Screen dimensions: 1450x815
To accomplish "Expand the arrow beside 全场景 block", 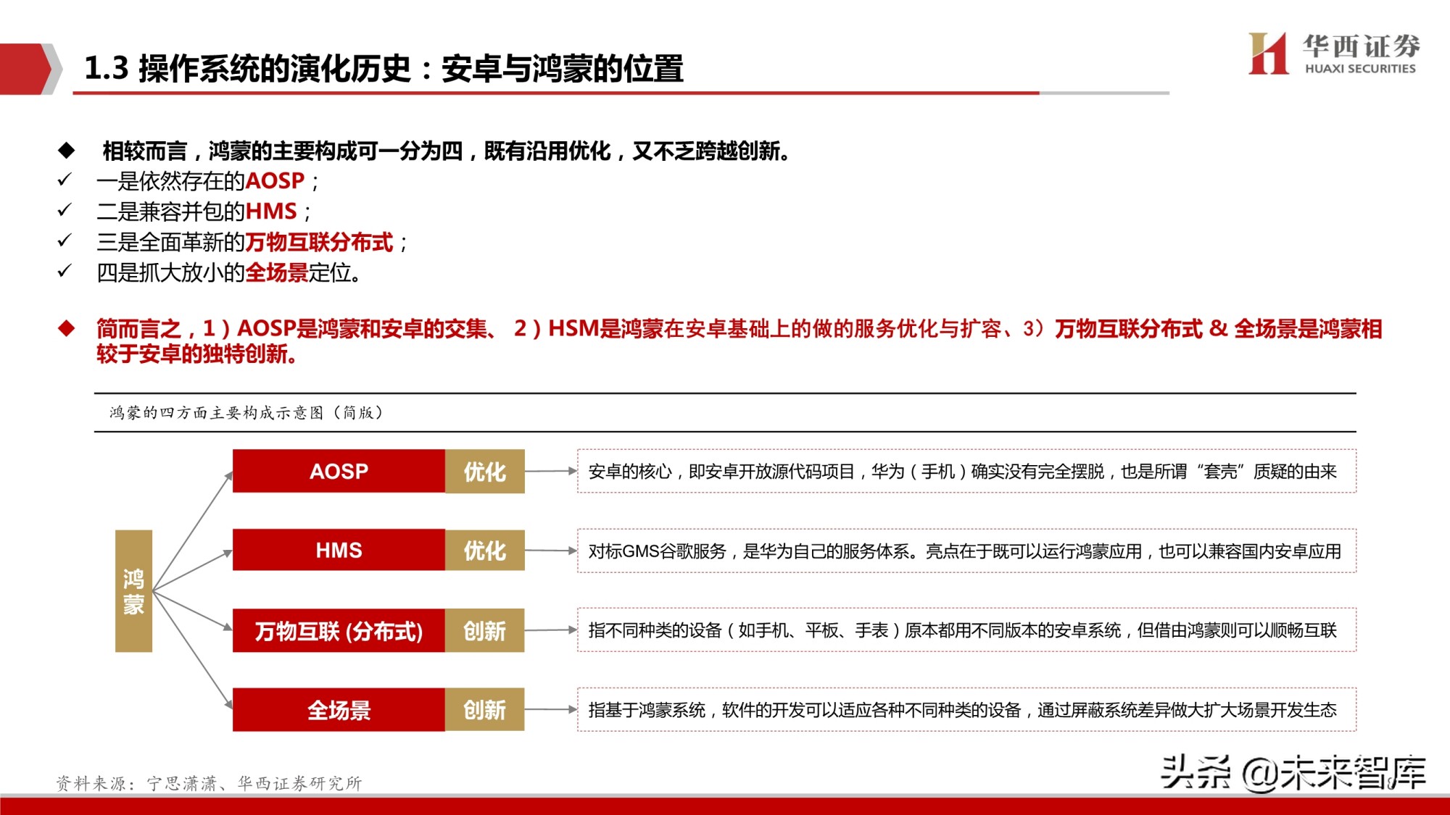I will 550,711.
